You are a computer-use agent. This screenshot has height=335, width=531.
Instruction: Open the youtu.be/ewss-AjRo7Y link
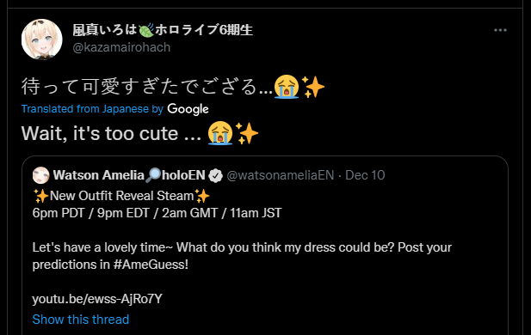click(x=97, y=299)
